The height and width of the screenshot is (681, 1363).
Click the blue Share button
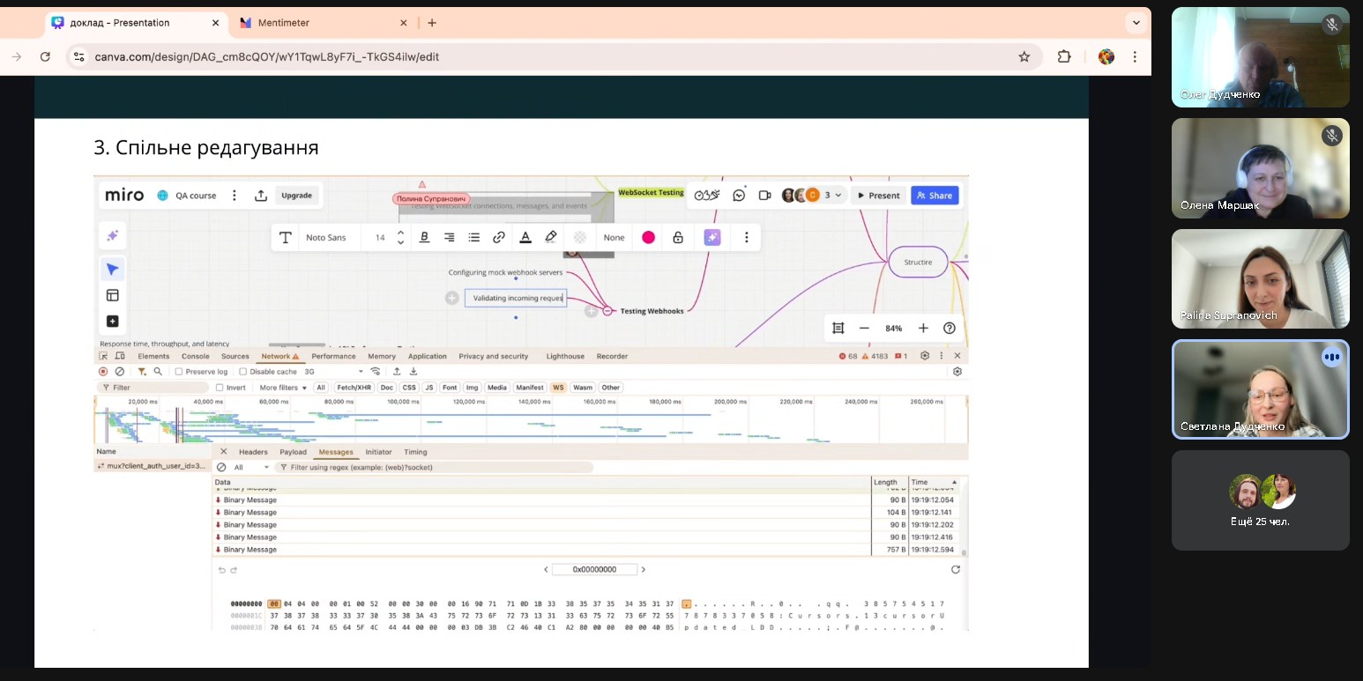pyautogui.click(x=934, y=196)
